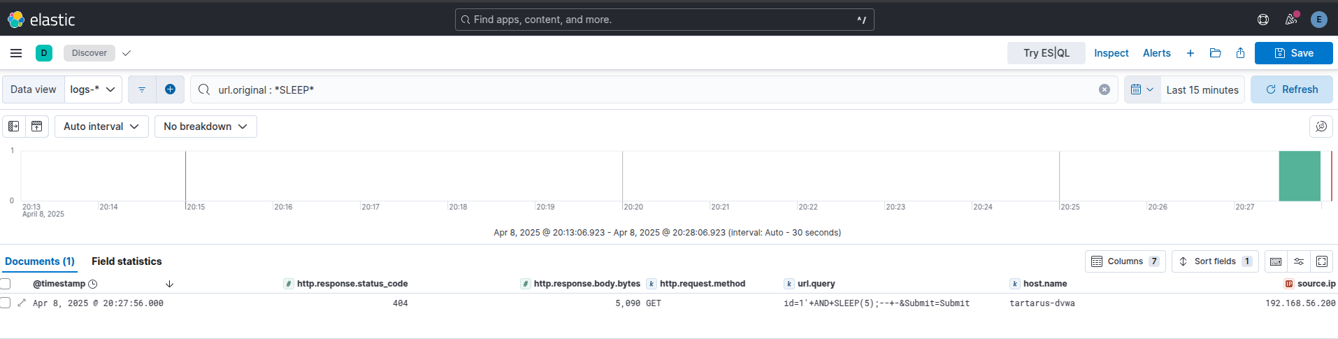1338x339 pixels.
Task: Open the logs-* data view dropdown
Action: [93, 89]
